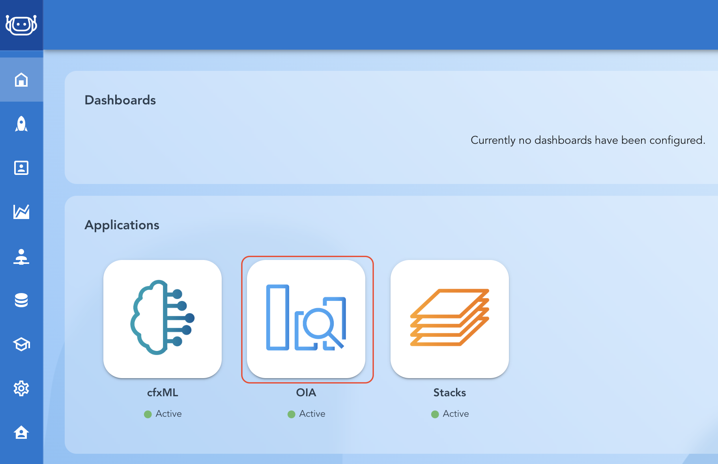Viewport: 718px width, 464px height.
Task: Click the Applications heading
Action: (122, 225)
